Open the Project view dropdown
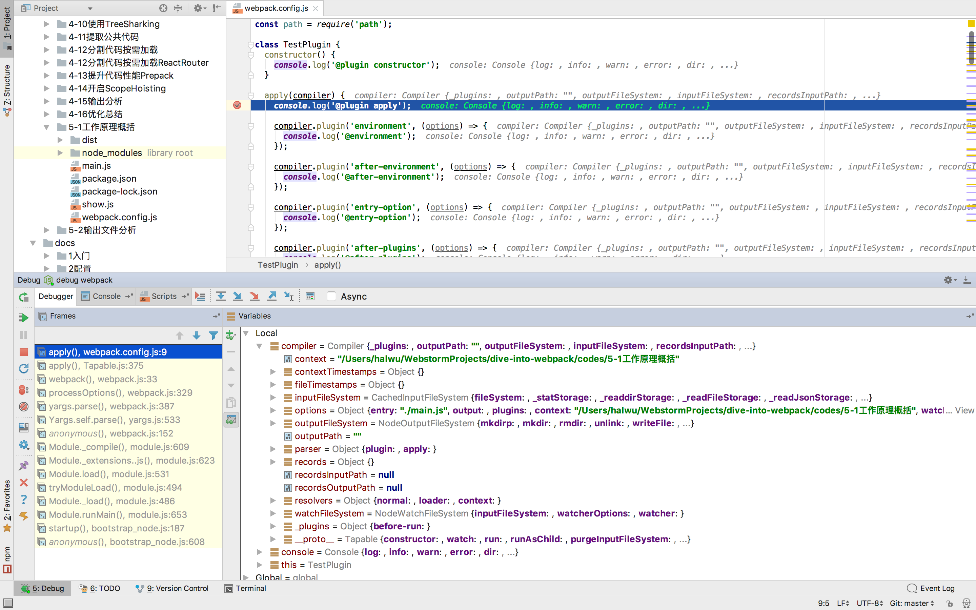 (x=90, y=8)
